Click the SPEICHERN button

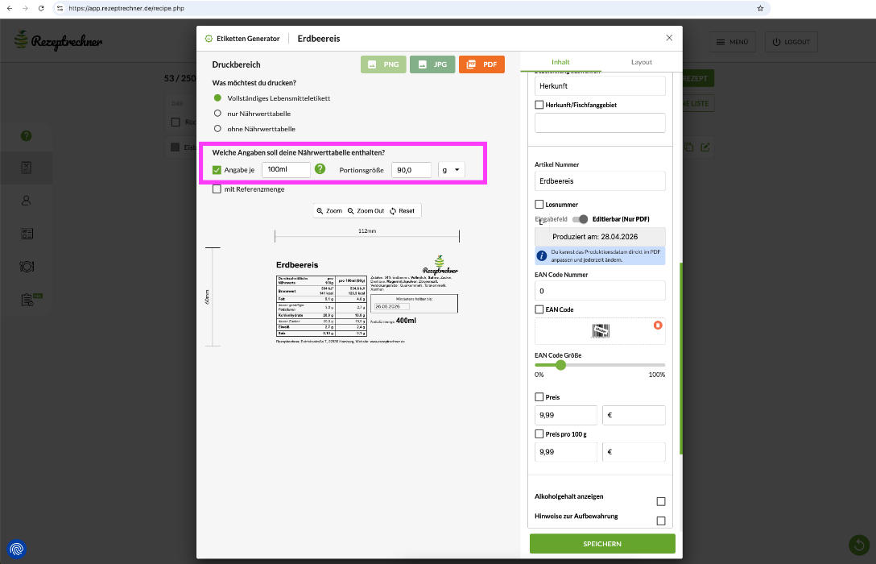(602, 544)
